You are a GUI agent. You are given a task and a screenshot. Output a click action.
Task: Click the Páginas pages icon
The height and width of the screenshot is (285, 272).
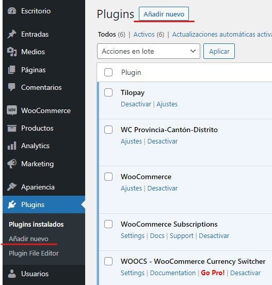(x=12, y=70)
